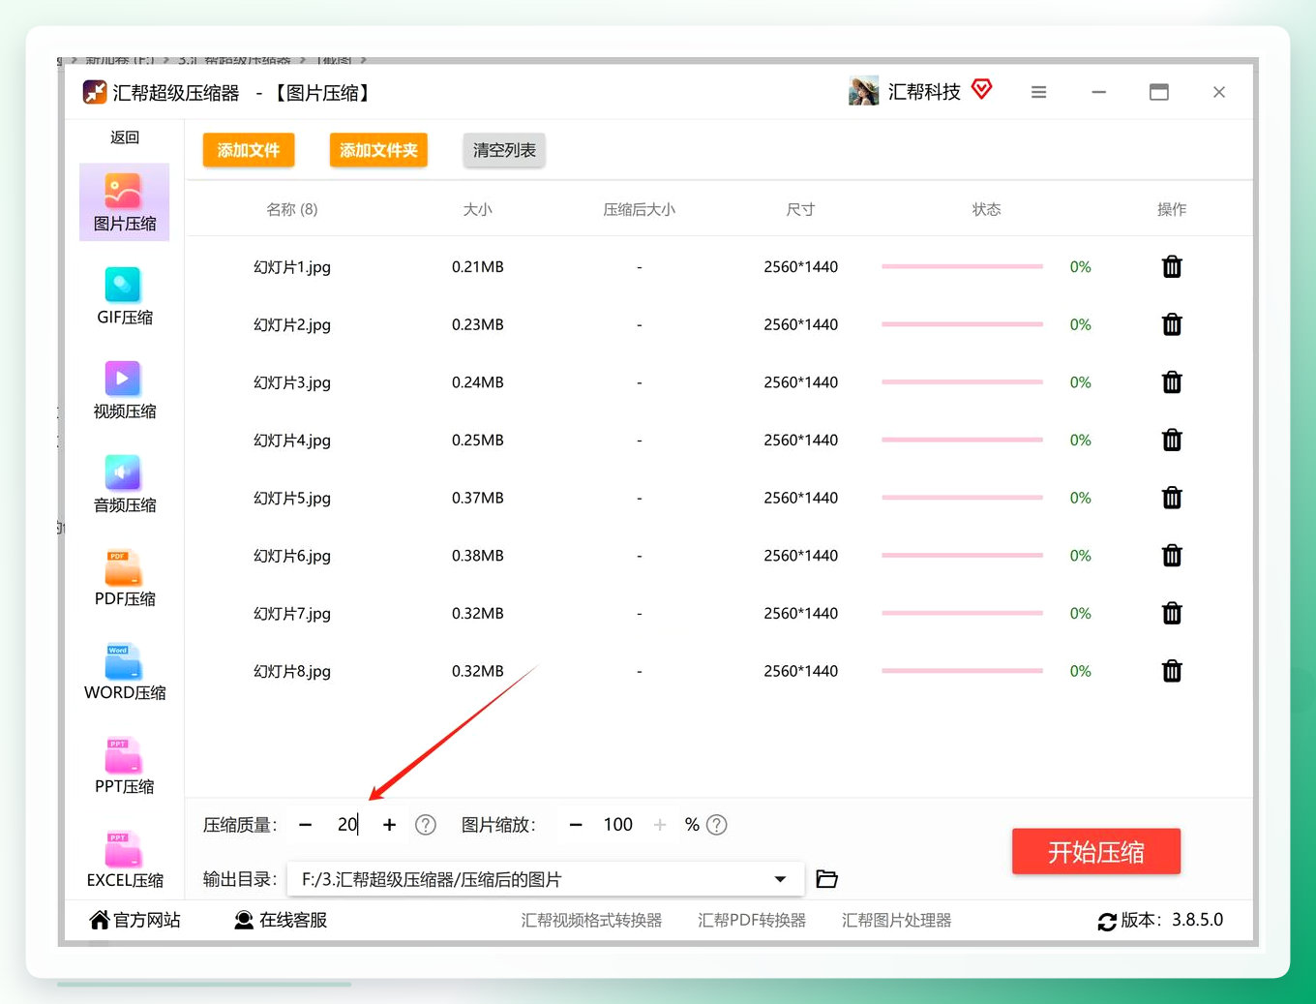This screenshot has height=1004, width=1316.
Task: Open WORD压缩 tool
Action: tap(124, 672)
